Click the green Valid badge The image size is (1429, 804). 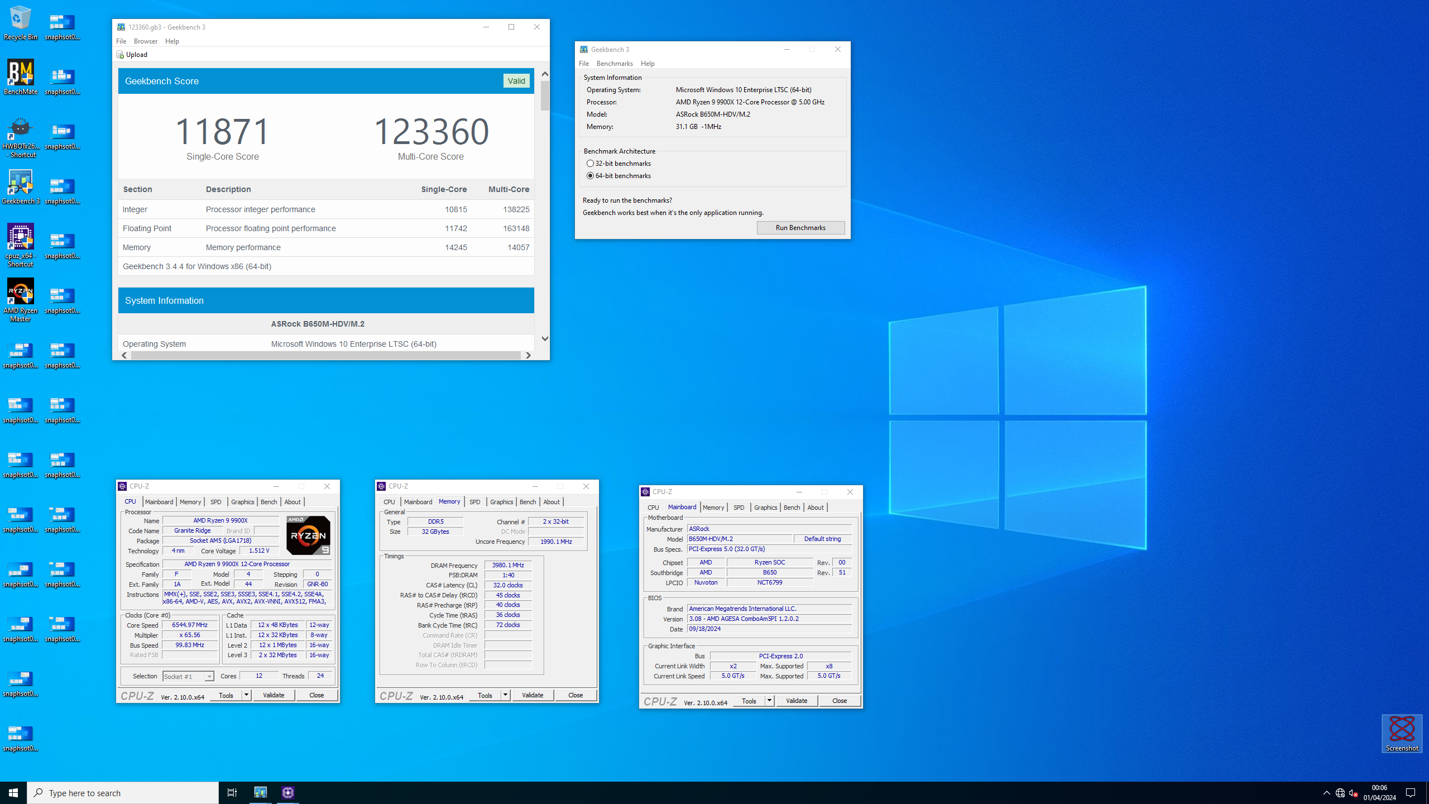(x=516, y=81)
